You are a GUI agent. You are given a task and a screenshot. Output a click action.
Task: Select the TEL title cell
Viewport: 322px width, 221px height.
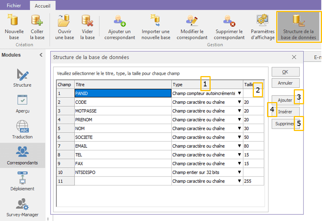[x=123, y=155]
